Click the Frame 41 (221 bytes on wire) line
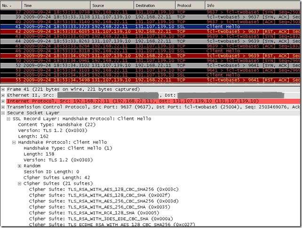302x228 pixels. pyautogui.click(x=73, y=90)
